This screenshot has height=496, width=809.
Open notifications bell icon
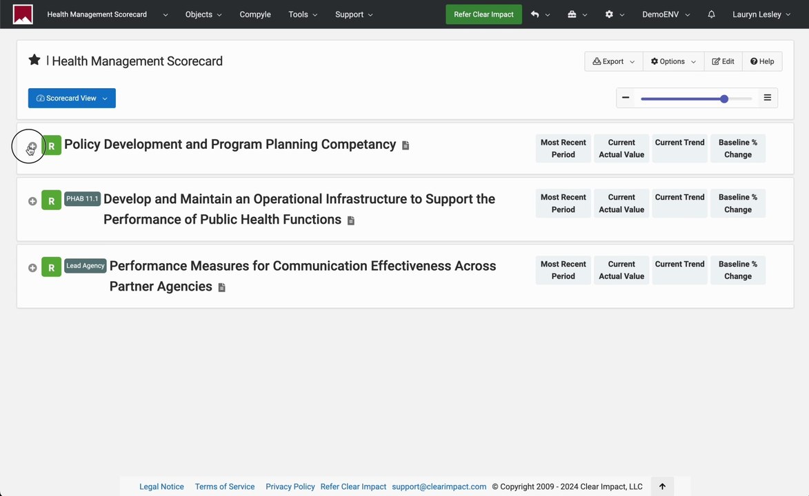[712, 14]
